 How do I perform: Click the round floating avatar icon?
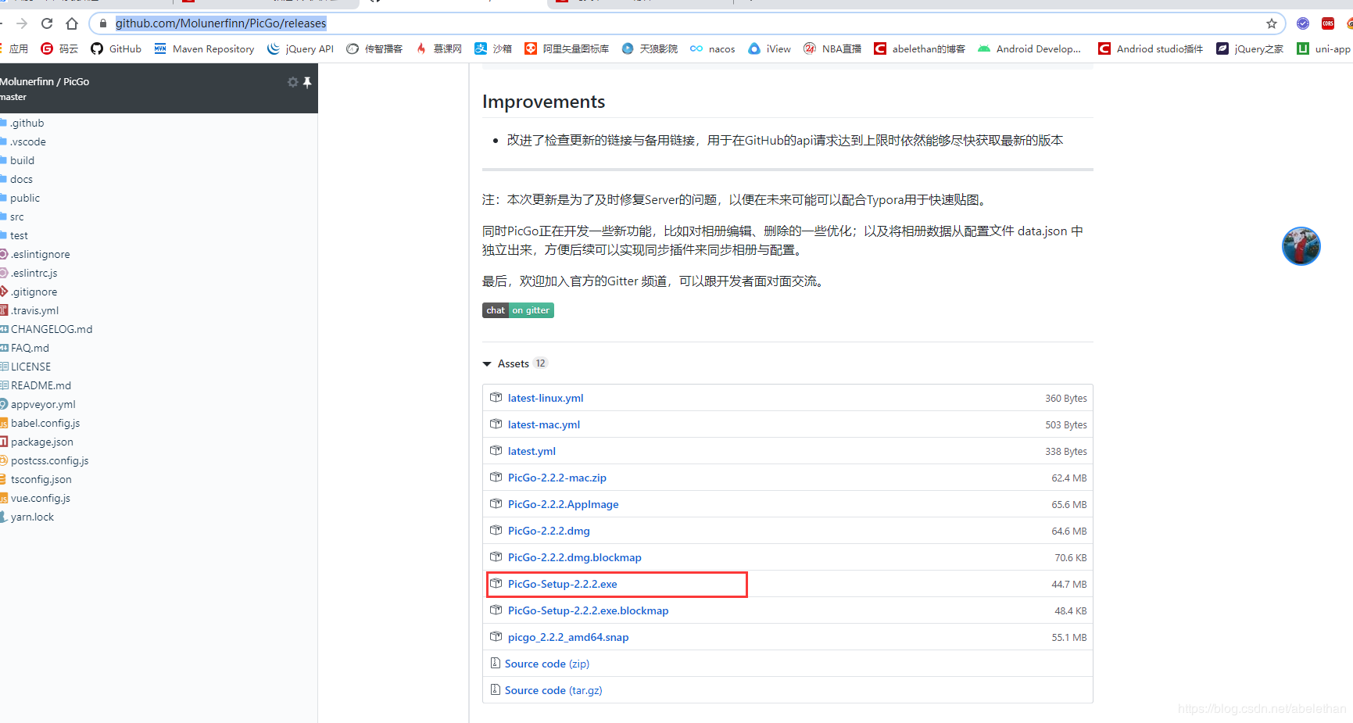pyautogui.click(x=1301, y=246)
